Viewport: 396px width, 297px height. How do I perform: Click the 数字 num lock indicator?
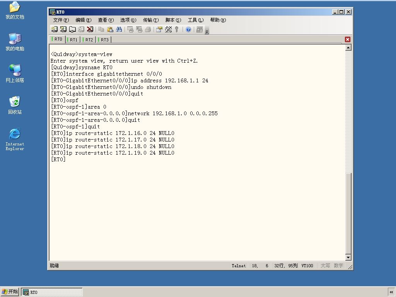338,266
